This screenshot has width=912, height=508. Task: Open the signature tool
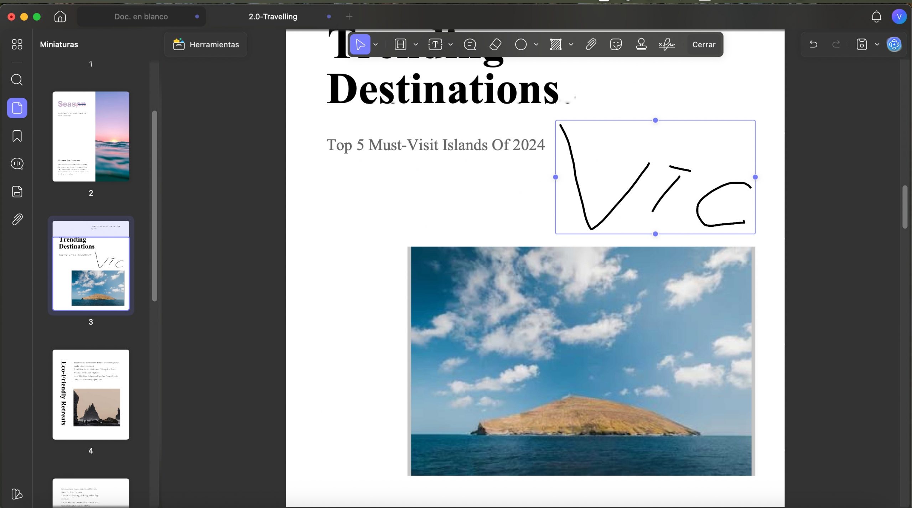coord(667,44)
